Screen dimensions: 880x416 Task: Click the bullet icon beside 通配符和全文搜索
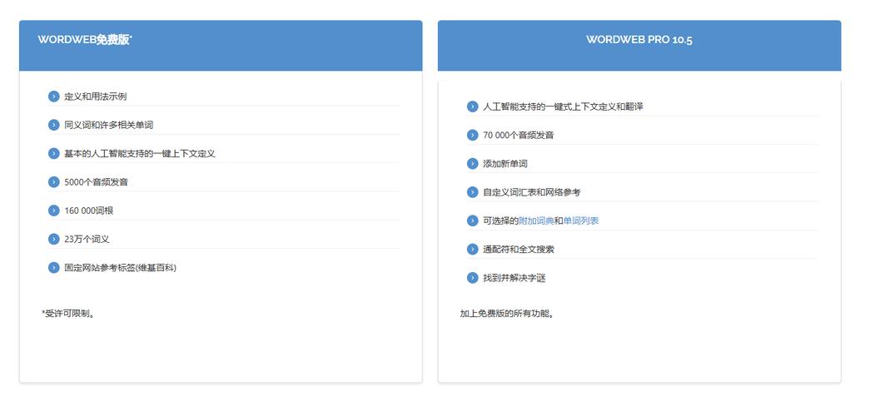click(473, 250)
